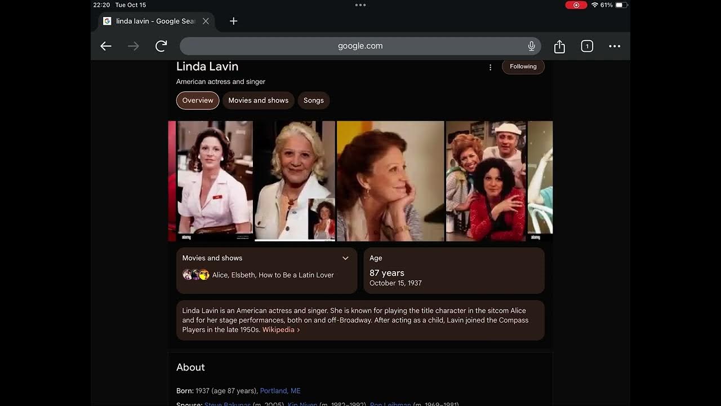Tap the microphone voice search icon
The image size is (721, 406).
tap(531, 46)
